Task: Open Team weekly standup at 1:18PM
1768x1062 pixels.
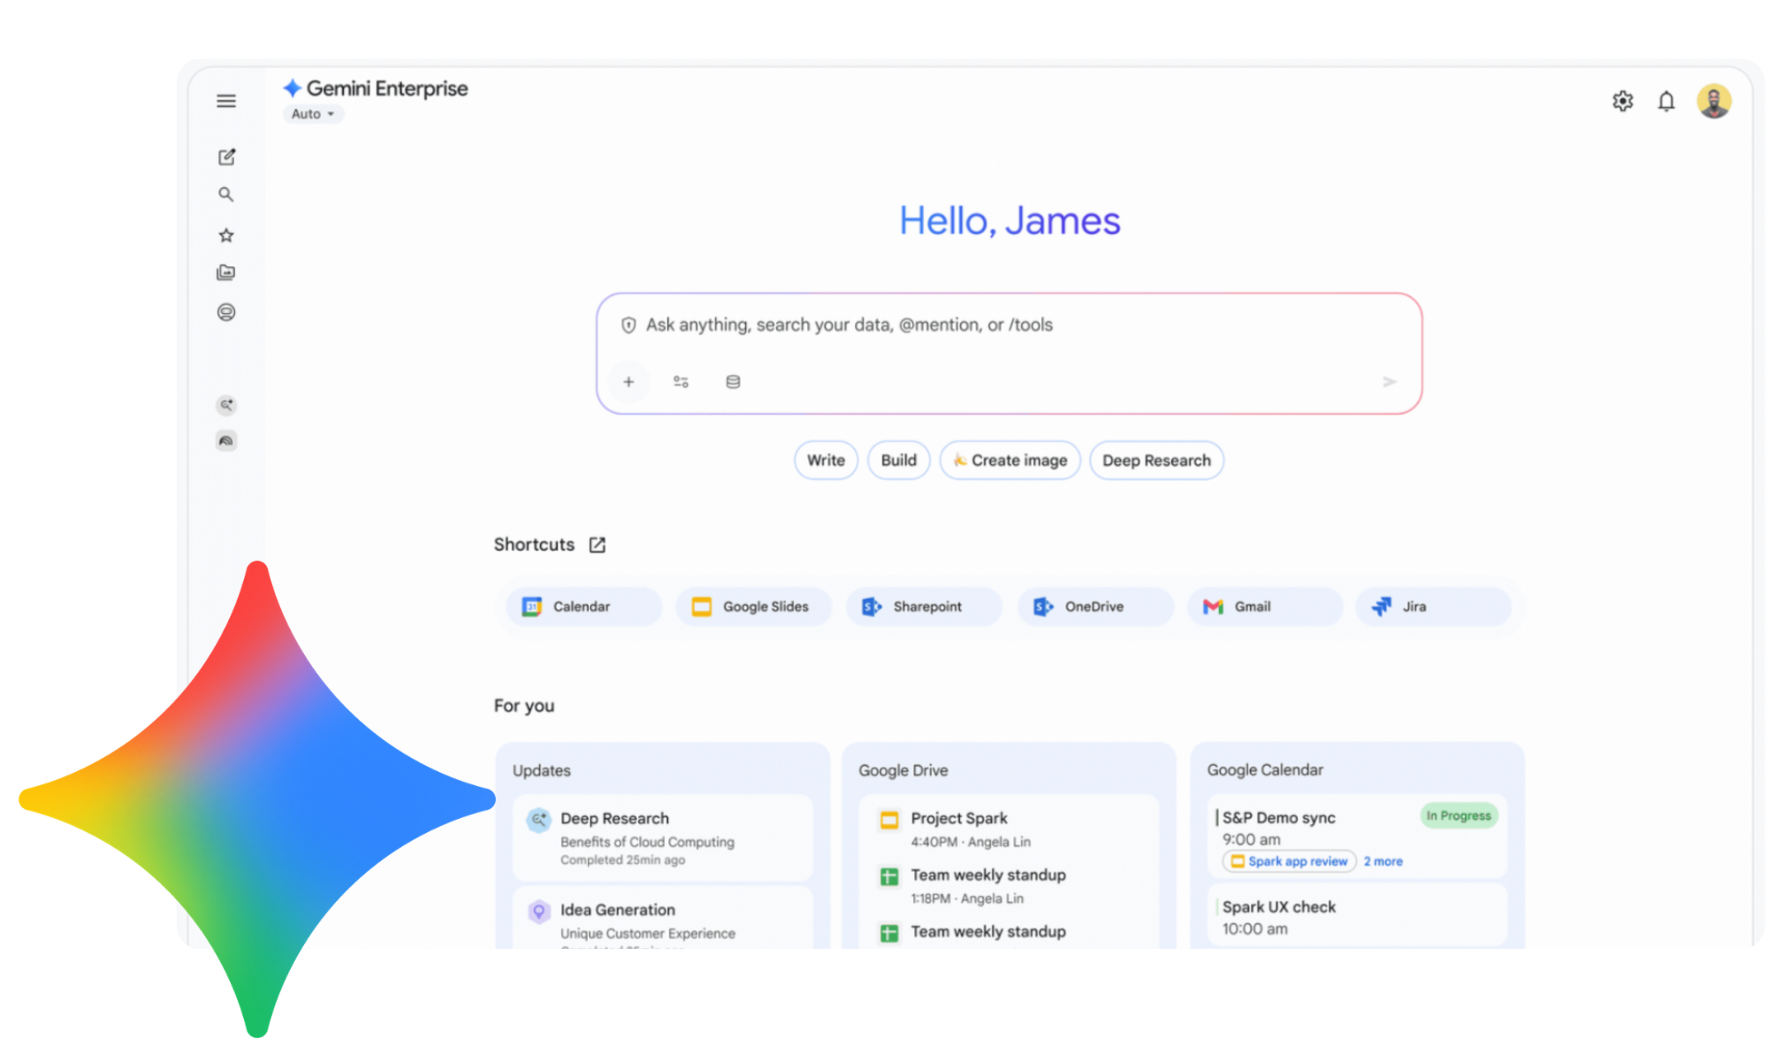Action: [x=1008, y=885]
